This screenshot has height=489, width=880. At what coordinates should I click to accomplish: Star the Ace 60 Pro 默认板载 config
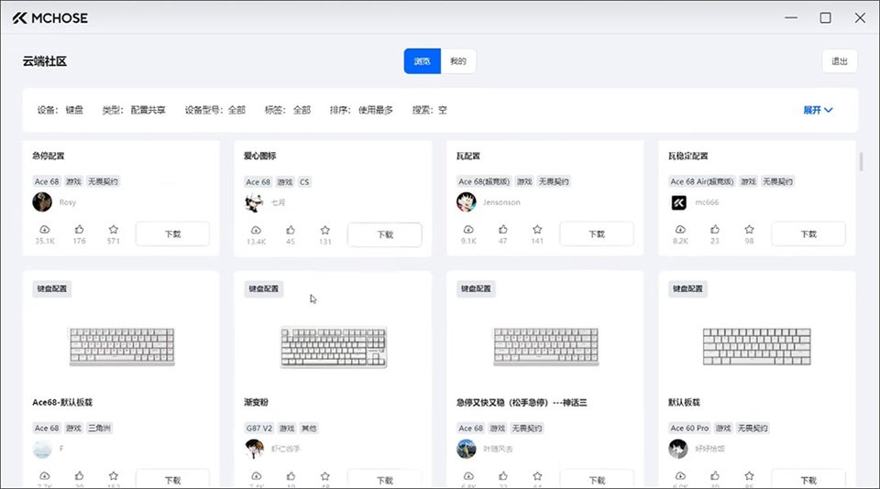(749, 476)
